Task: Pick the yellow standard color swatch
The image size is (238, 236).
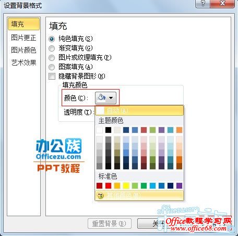Action: 126,185
